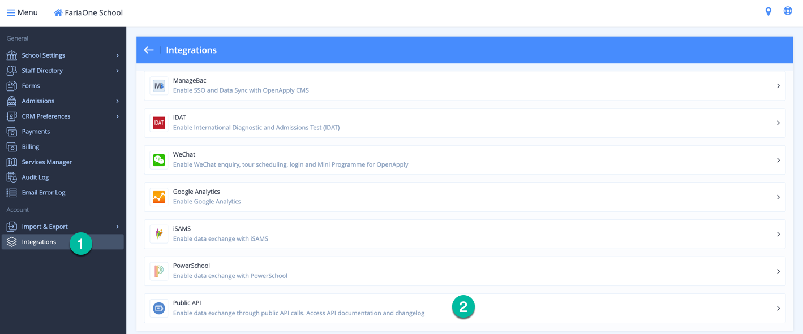Click the CRM Preferences icon

(x=11, y=116)
